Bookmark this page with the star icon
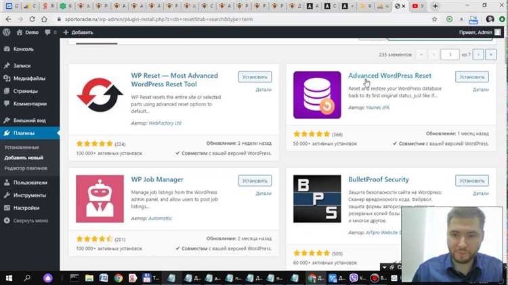The height and width of the screenshot is (285, 508). (434, 19)
